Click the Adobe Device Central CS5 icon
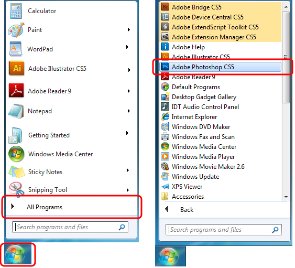 (x=165, y=17)
